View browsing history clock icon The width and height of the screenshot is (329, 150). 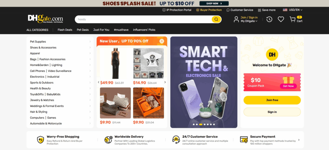coord(269,19)
